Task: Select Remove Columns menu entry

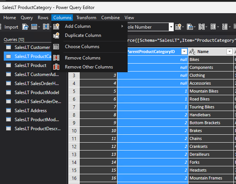Action: pos(89,58)
